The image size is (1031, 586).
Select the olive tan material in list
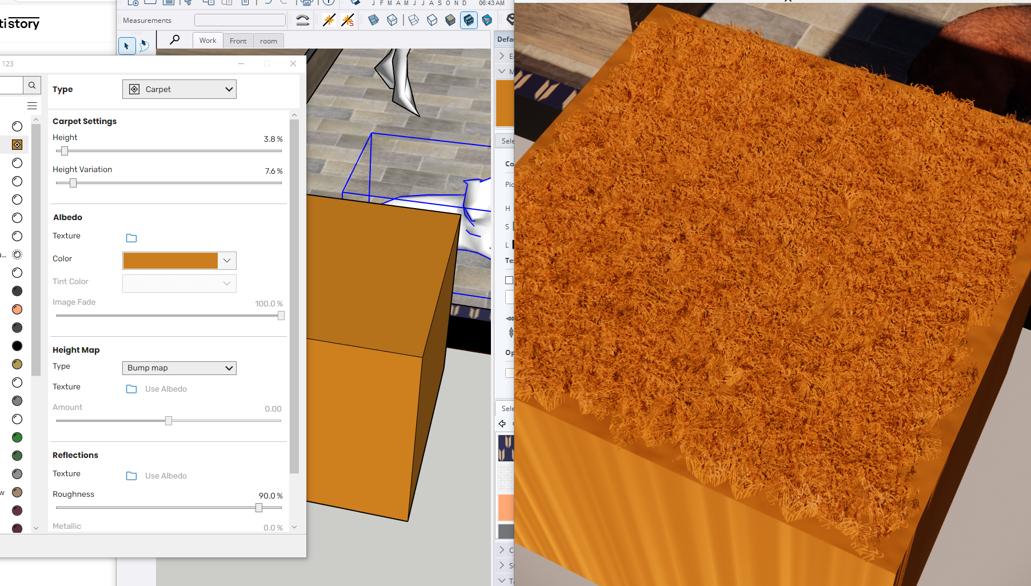click(17, 364)
